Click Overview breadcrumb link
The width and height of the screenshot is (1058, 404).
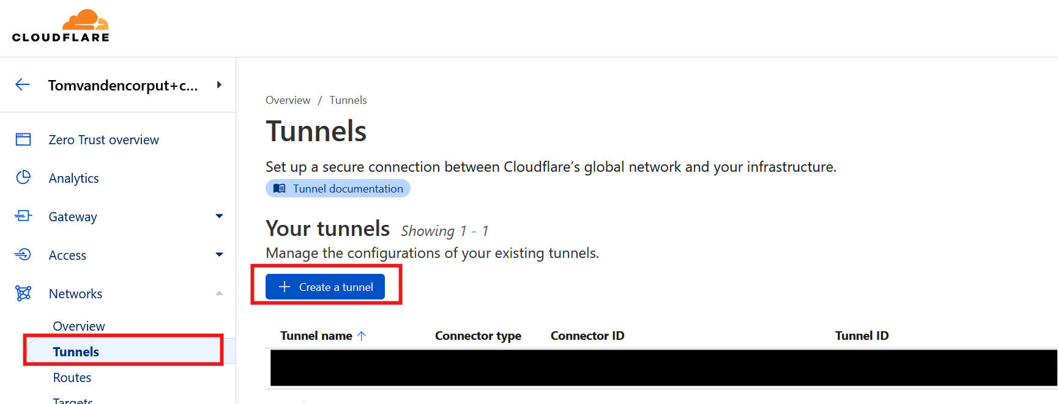click(x=288, y=100)
